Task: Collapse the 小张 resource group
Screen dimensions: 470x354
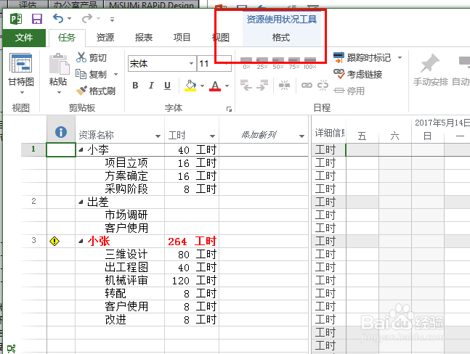Action: point(81,241)
